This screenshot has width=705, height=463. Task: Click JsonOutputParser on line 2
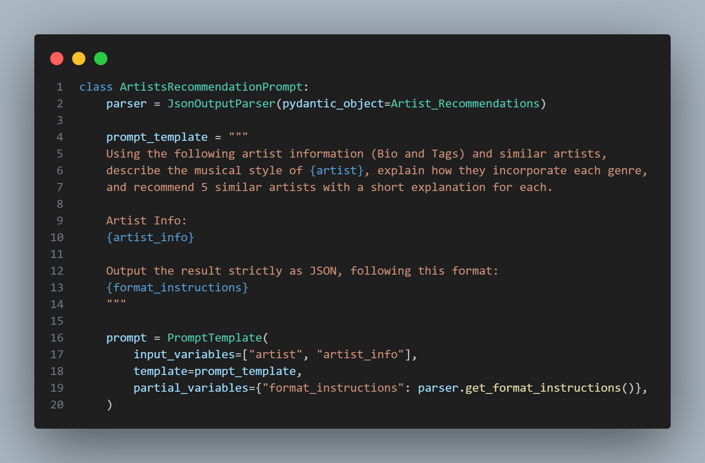[x=221, y=103]
